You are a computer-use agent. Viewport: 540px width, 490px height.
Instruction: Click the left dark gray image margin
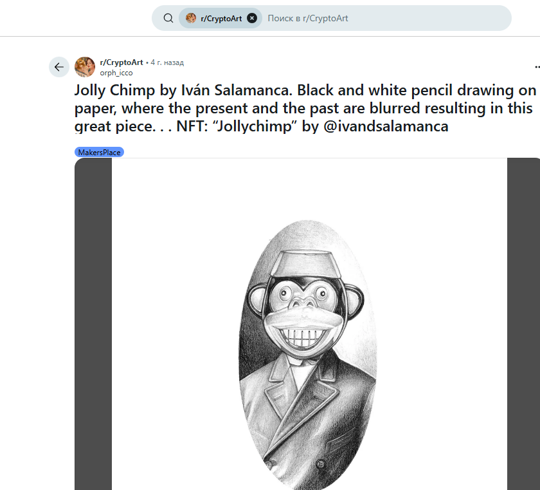93,322
